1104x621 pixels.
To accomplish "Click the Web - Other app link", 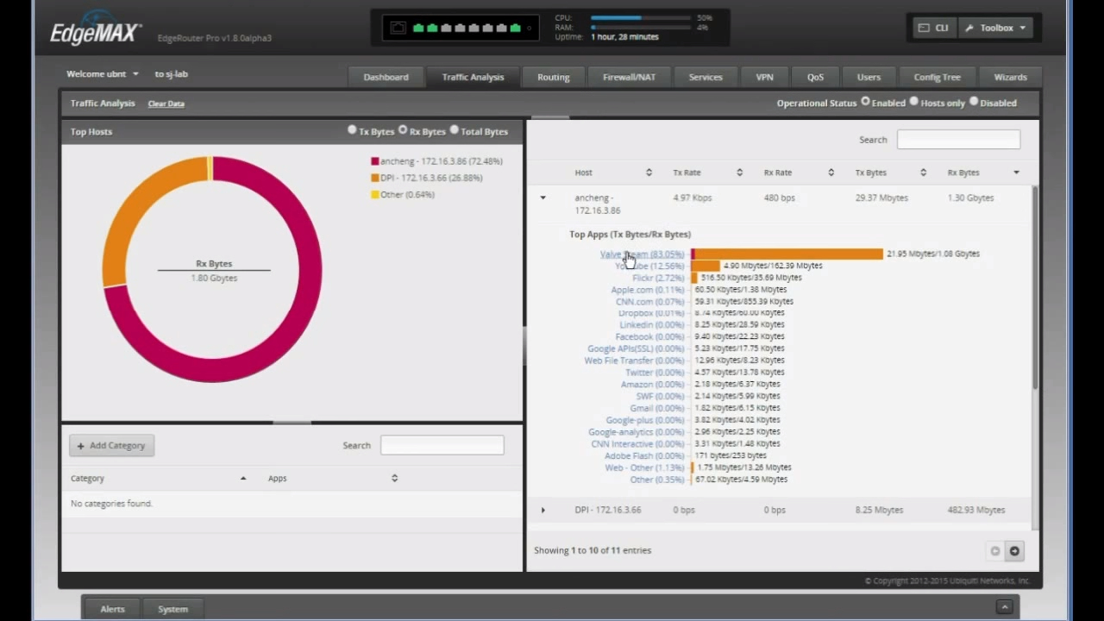I will coord(644,468).
